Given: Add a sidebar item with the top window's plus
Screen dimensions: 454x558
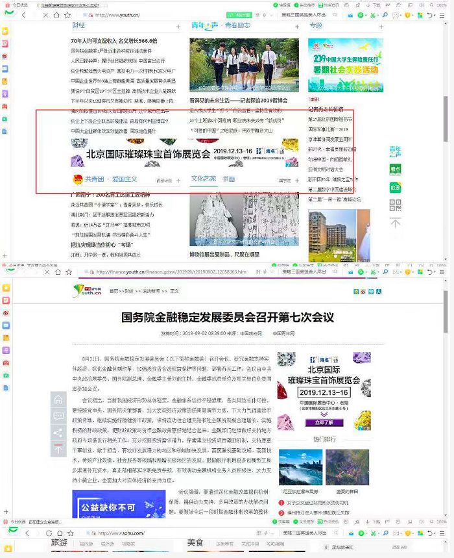Looking at the screenshot, I should point(5,255).
